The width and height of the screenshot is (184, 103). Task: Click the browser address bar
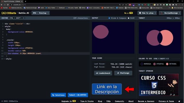coord(64,5)
